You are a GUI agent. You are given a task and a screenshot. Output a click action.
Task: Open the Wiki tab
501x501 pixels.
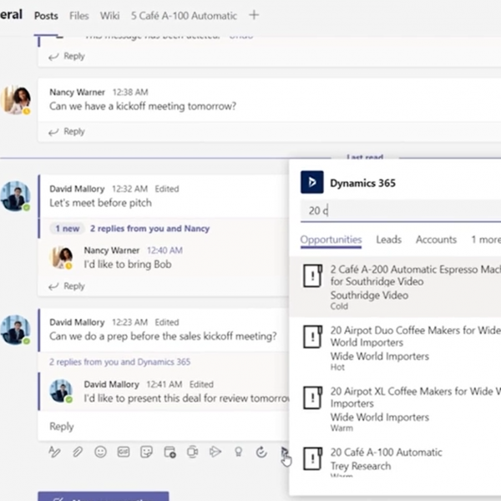point(109,16)
